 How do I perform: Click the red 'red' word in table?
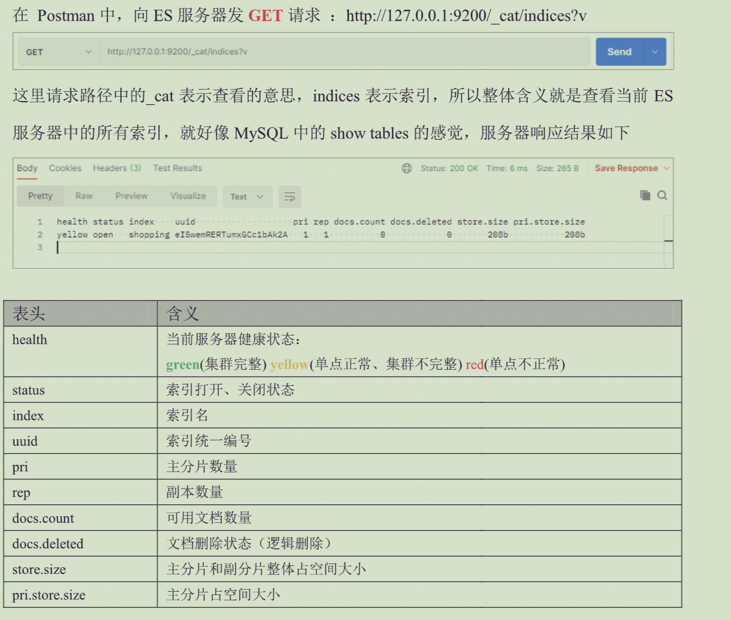pyautogui.click(x=475, y=364)
